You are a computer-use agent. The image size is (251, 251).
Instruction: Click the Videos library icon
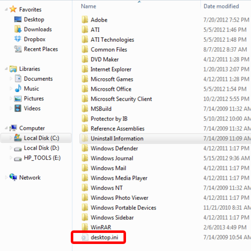click(18, 108)
